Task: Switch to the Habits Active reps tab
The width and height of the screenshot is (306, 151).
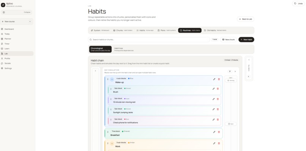Action: click(145, 31)
